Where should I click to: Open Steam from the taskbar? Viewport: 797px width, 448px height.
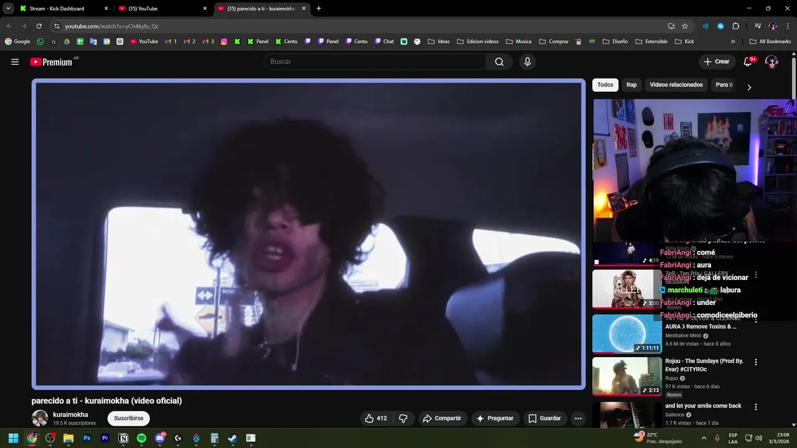point(232,438)
